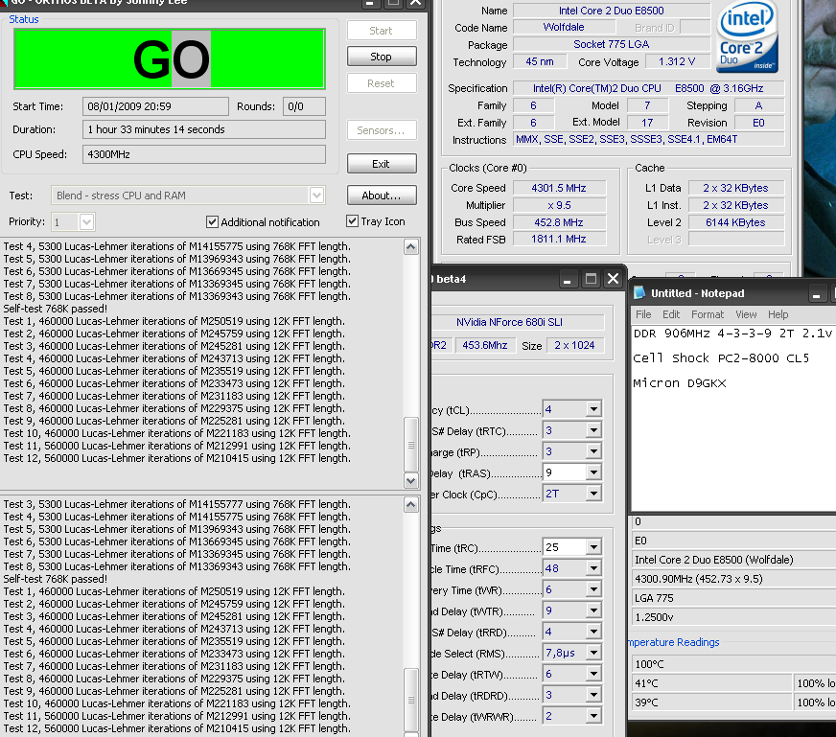Open the Notepad Edit menu

(x=671, y=314)
